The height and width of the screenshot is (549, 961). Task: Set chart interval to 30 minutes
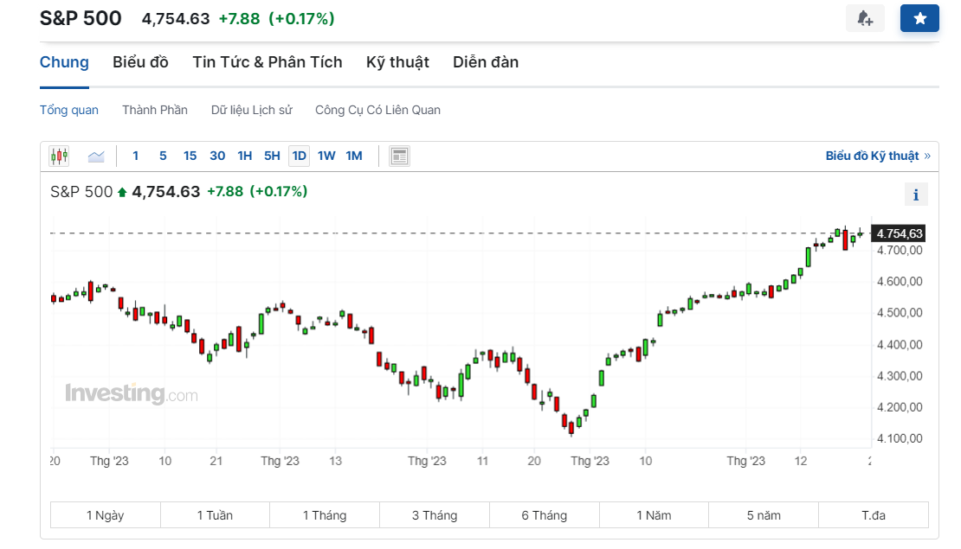point(217,156)
